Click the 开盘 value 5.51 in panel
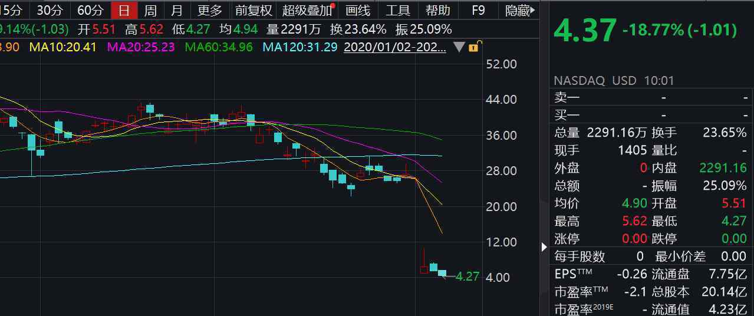Viewport: 754px width, 316px height. pos(733,203)
